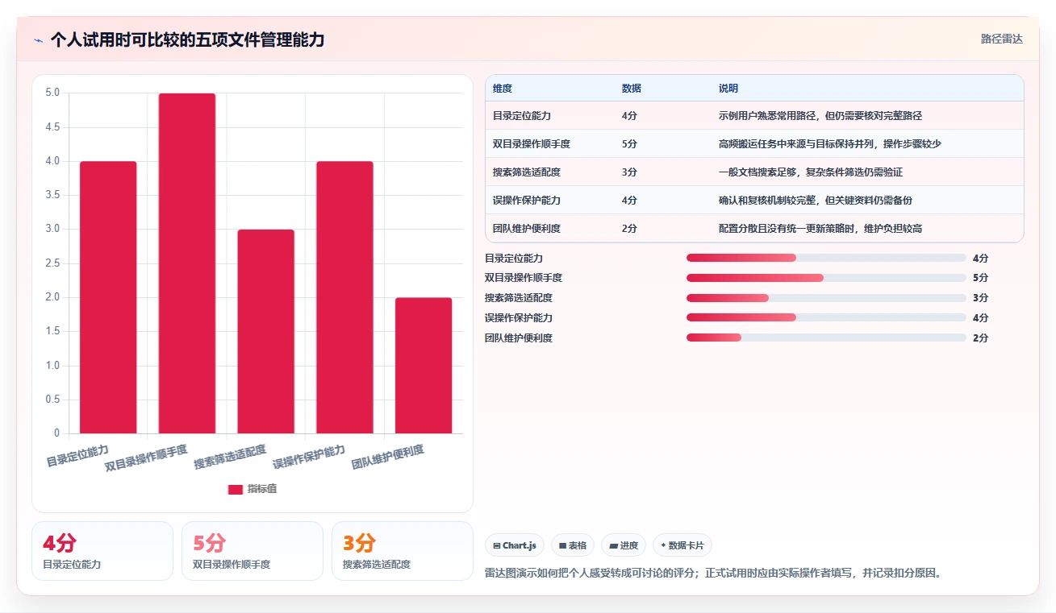
Task: Click the 指标值 legend text
Action: click(x=262, y=489)
